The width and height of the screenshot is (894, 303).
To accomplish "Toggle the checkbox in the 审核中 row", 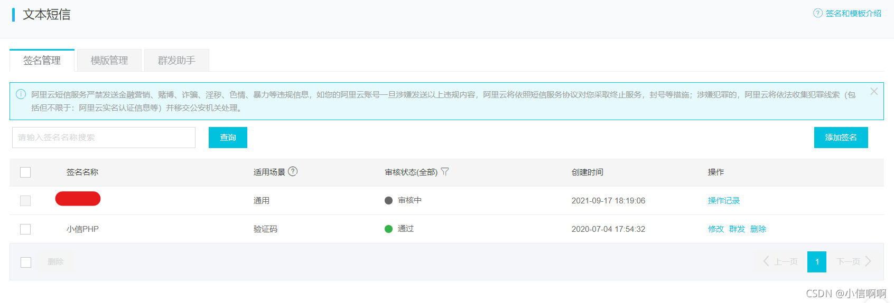I will (25, 201).
